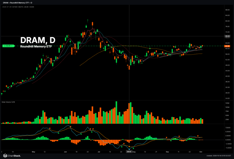Click the 80.00 price axis label
The width and height of the screenshot is (234, 159).
tap(227, 21)
